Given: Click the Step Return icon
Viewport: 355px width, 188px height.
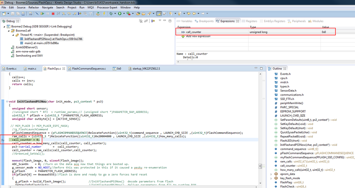Looking at the screenshot, I should pos(75,13).
